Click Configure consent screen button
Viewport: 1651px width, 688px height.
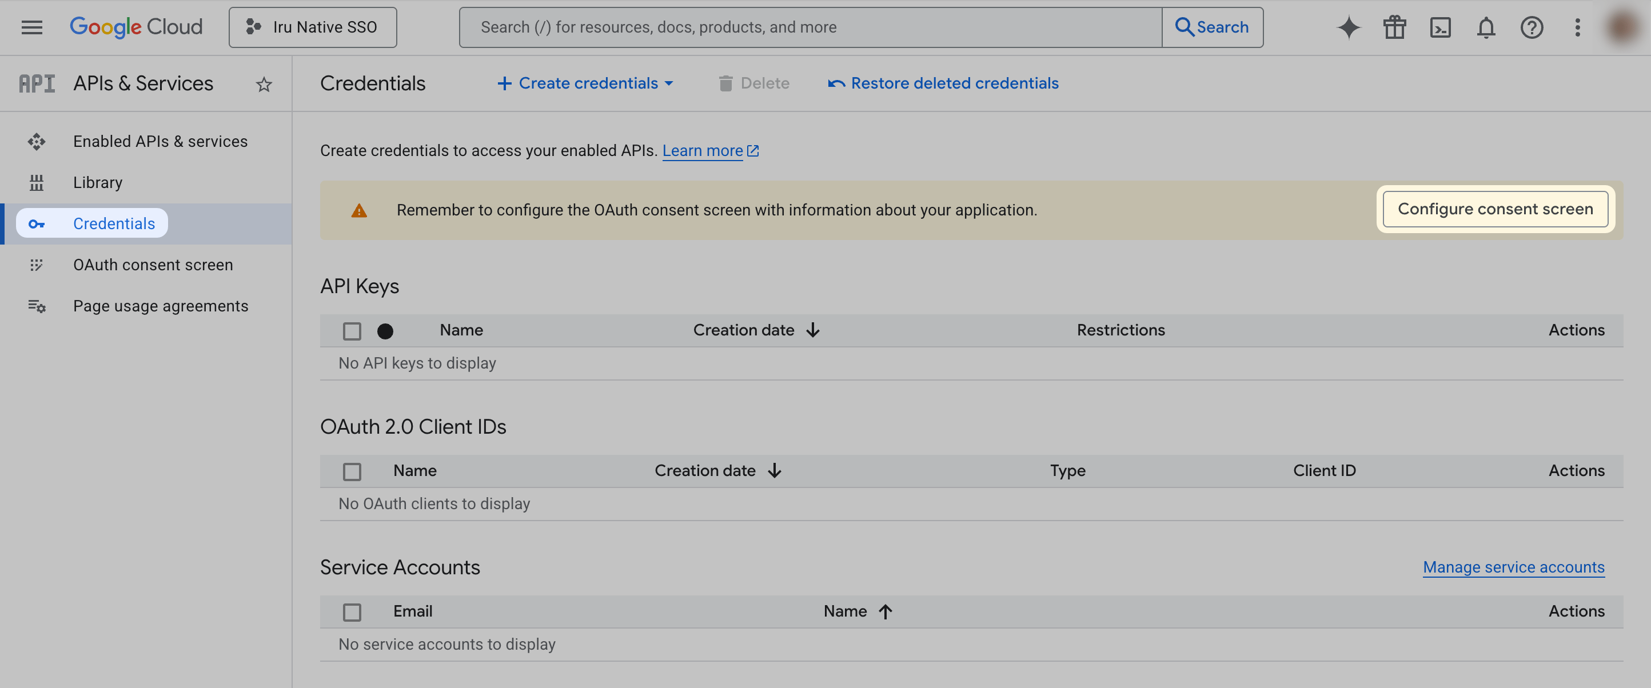click(x=1494, y=209)
